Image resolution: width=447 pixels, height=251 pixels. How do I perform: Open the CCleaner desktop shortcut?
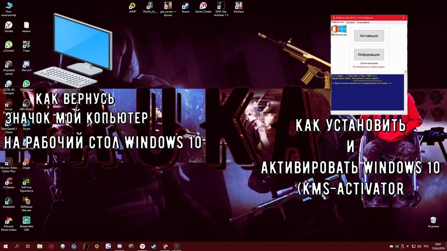click(9, 183)
